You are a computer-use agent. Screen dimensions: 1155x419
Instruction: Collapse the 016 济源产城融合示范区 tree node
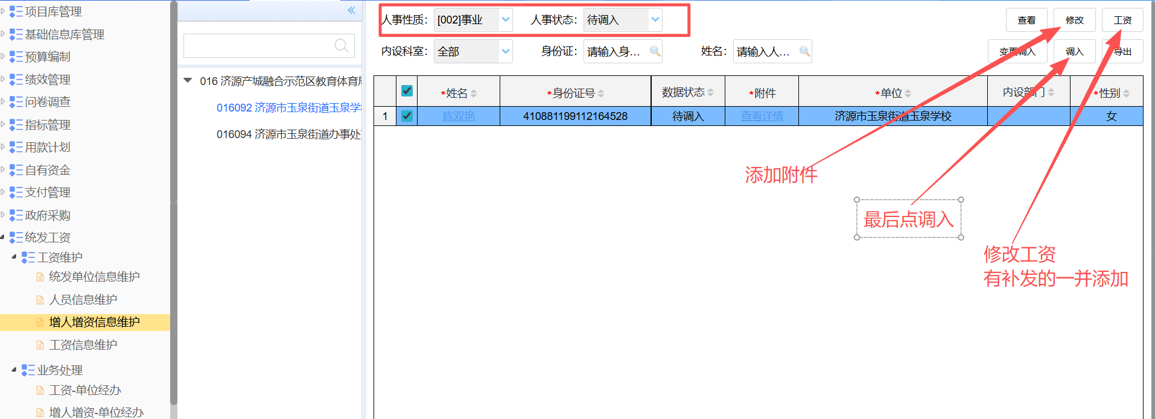[188, 80]
